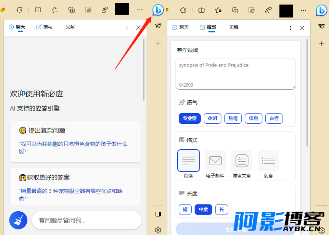
Task: Click the broom new topic button
Action: (x=18, y=220)
